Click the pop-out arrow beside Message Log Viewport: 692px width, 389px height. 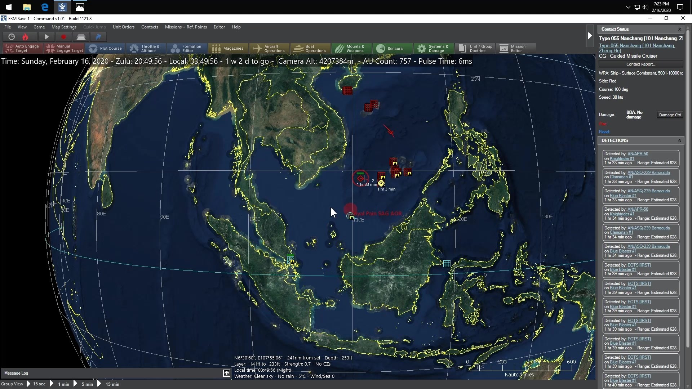pos(226,373)
